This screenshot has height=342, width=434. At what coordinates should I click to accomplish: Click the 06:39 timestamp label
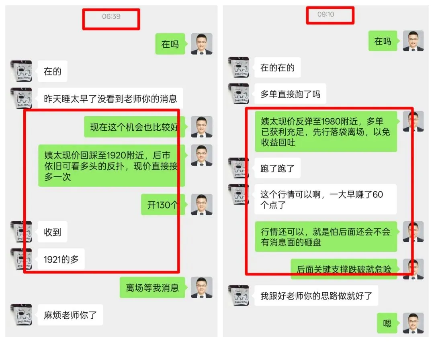point(111,16)
